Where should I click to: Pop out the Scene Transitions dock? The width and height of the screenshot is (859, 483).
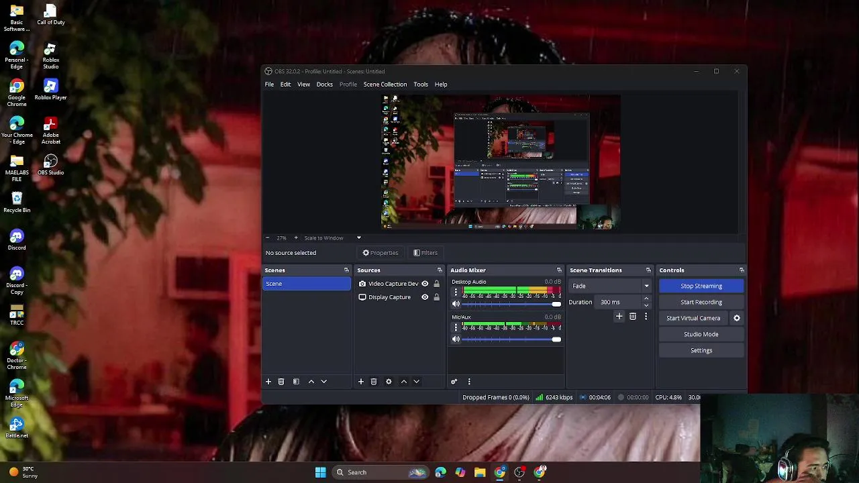point(648,270)
